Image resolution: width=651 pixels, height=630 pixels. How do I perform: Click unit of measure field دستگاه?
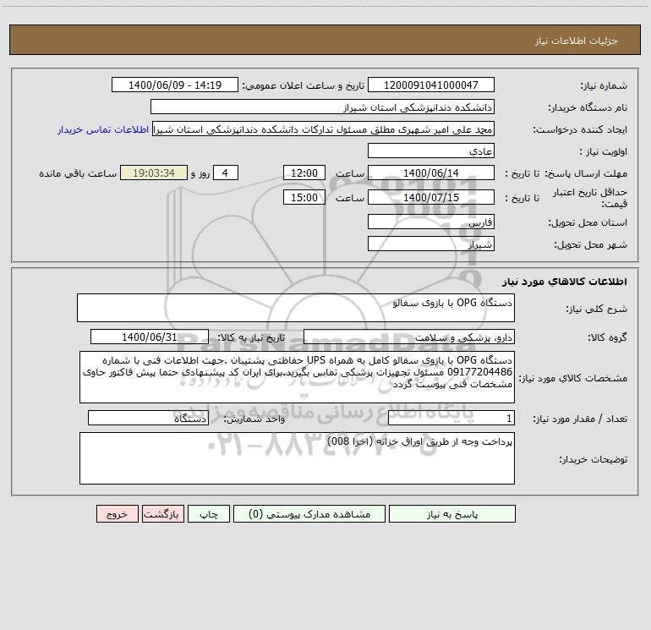click(x=148, y=419)
